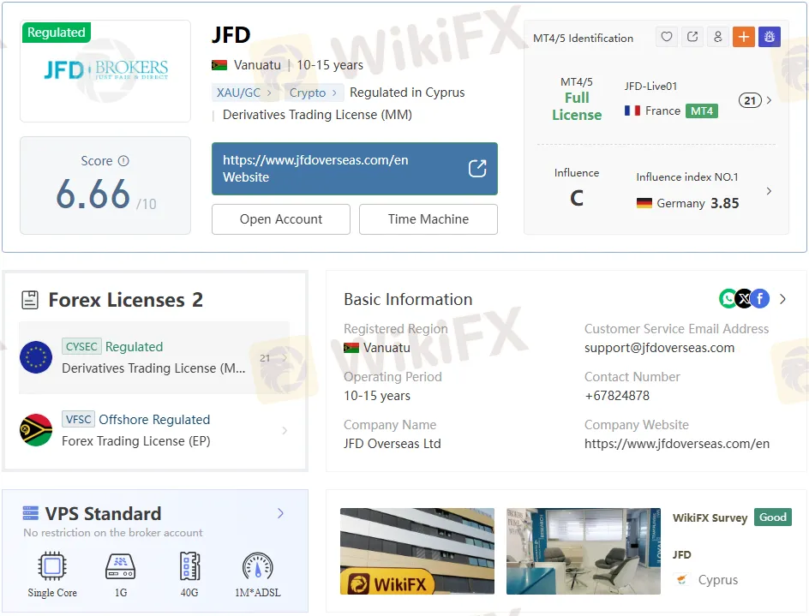
Task: Click the customer service person icon
Action: pos(718,37)
